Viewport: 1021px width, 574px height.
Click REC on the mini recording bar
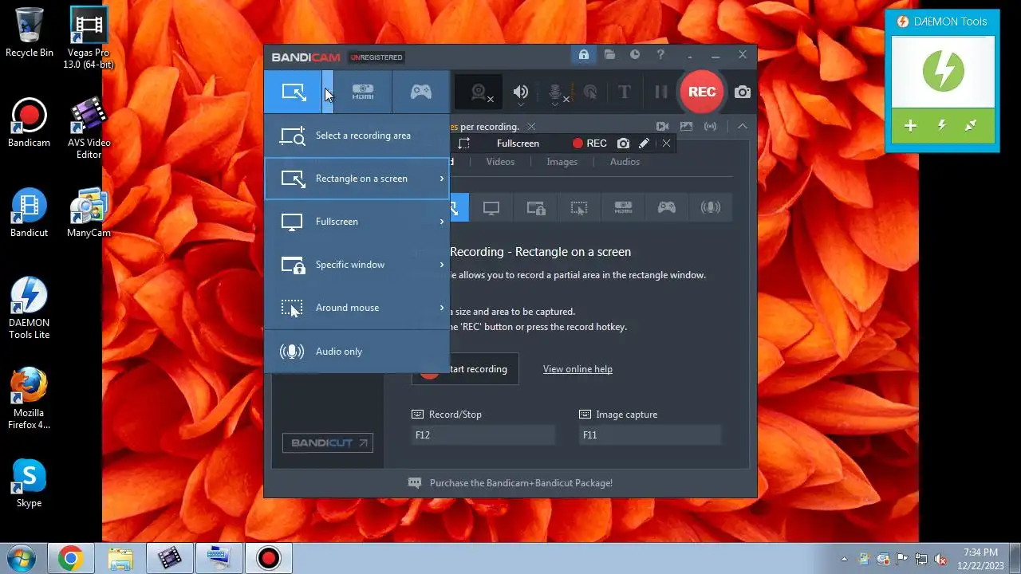tap(589, 143)
